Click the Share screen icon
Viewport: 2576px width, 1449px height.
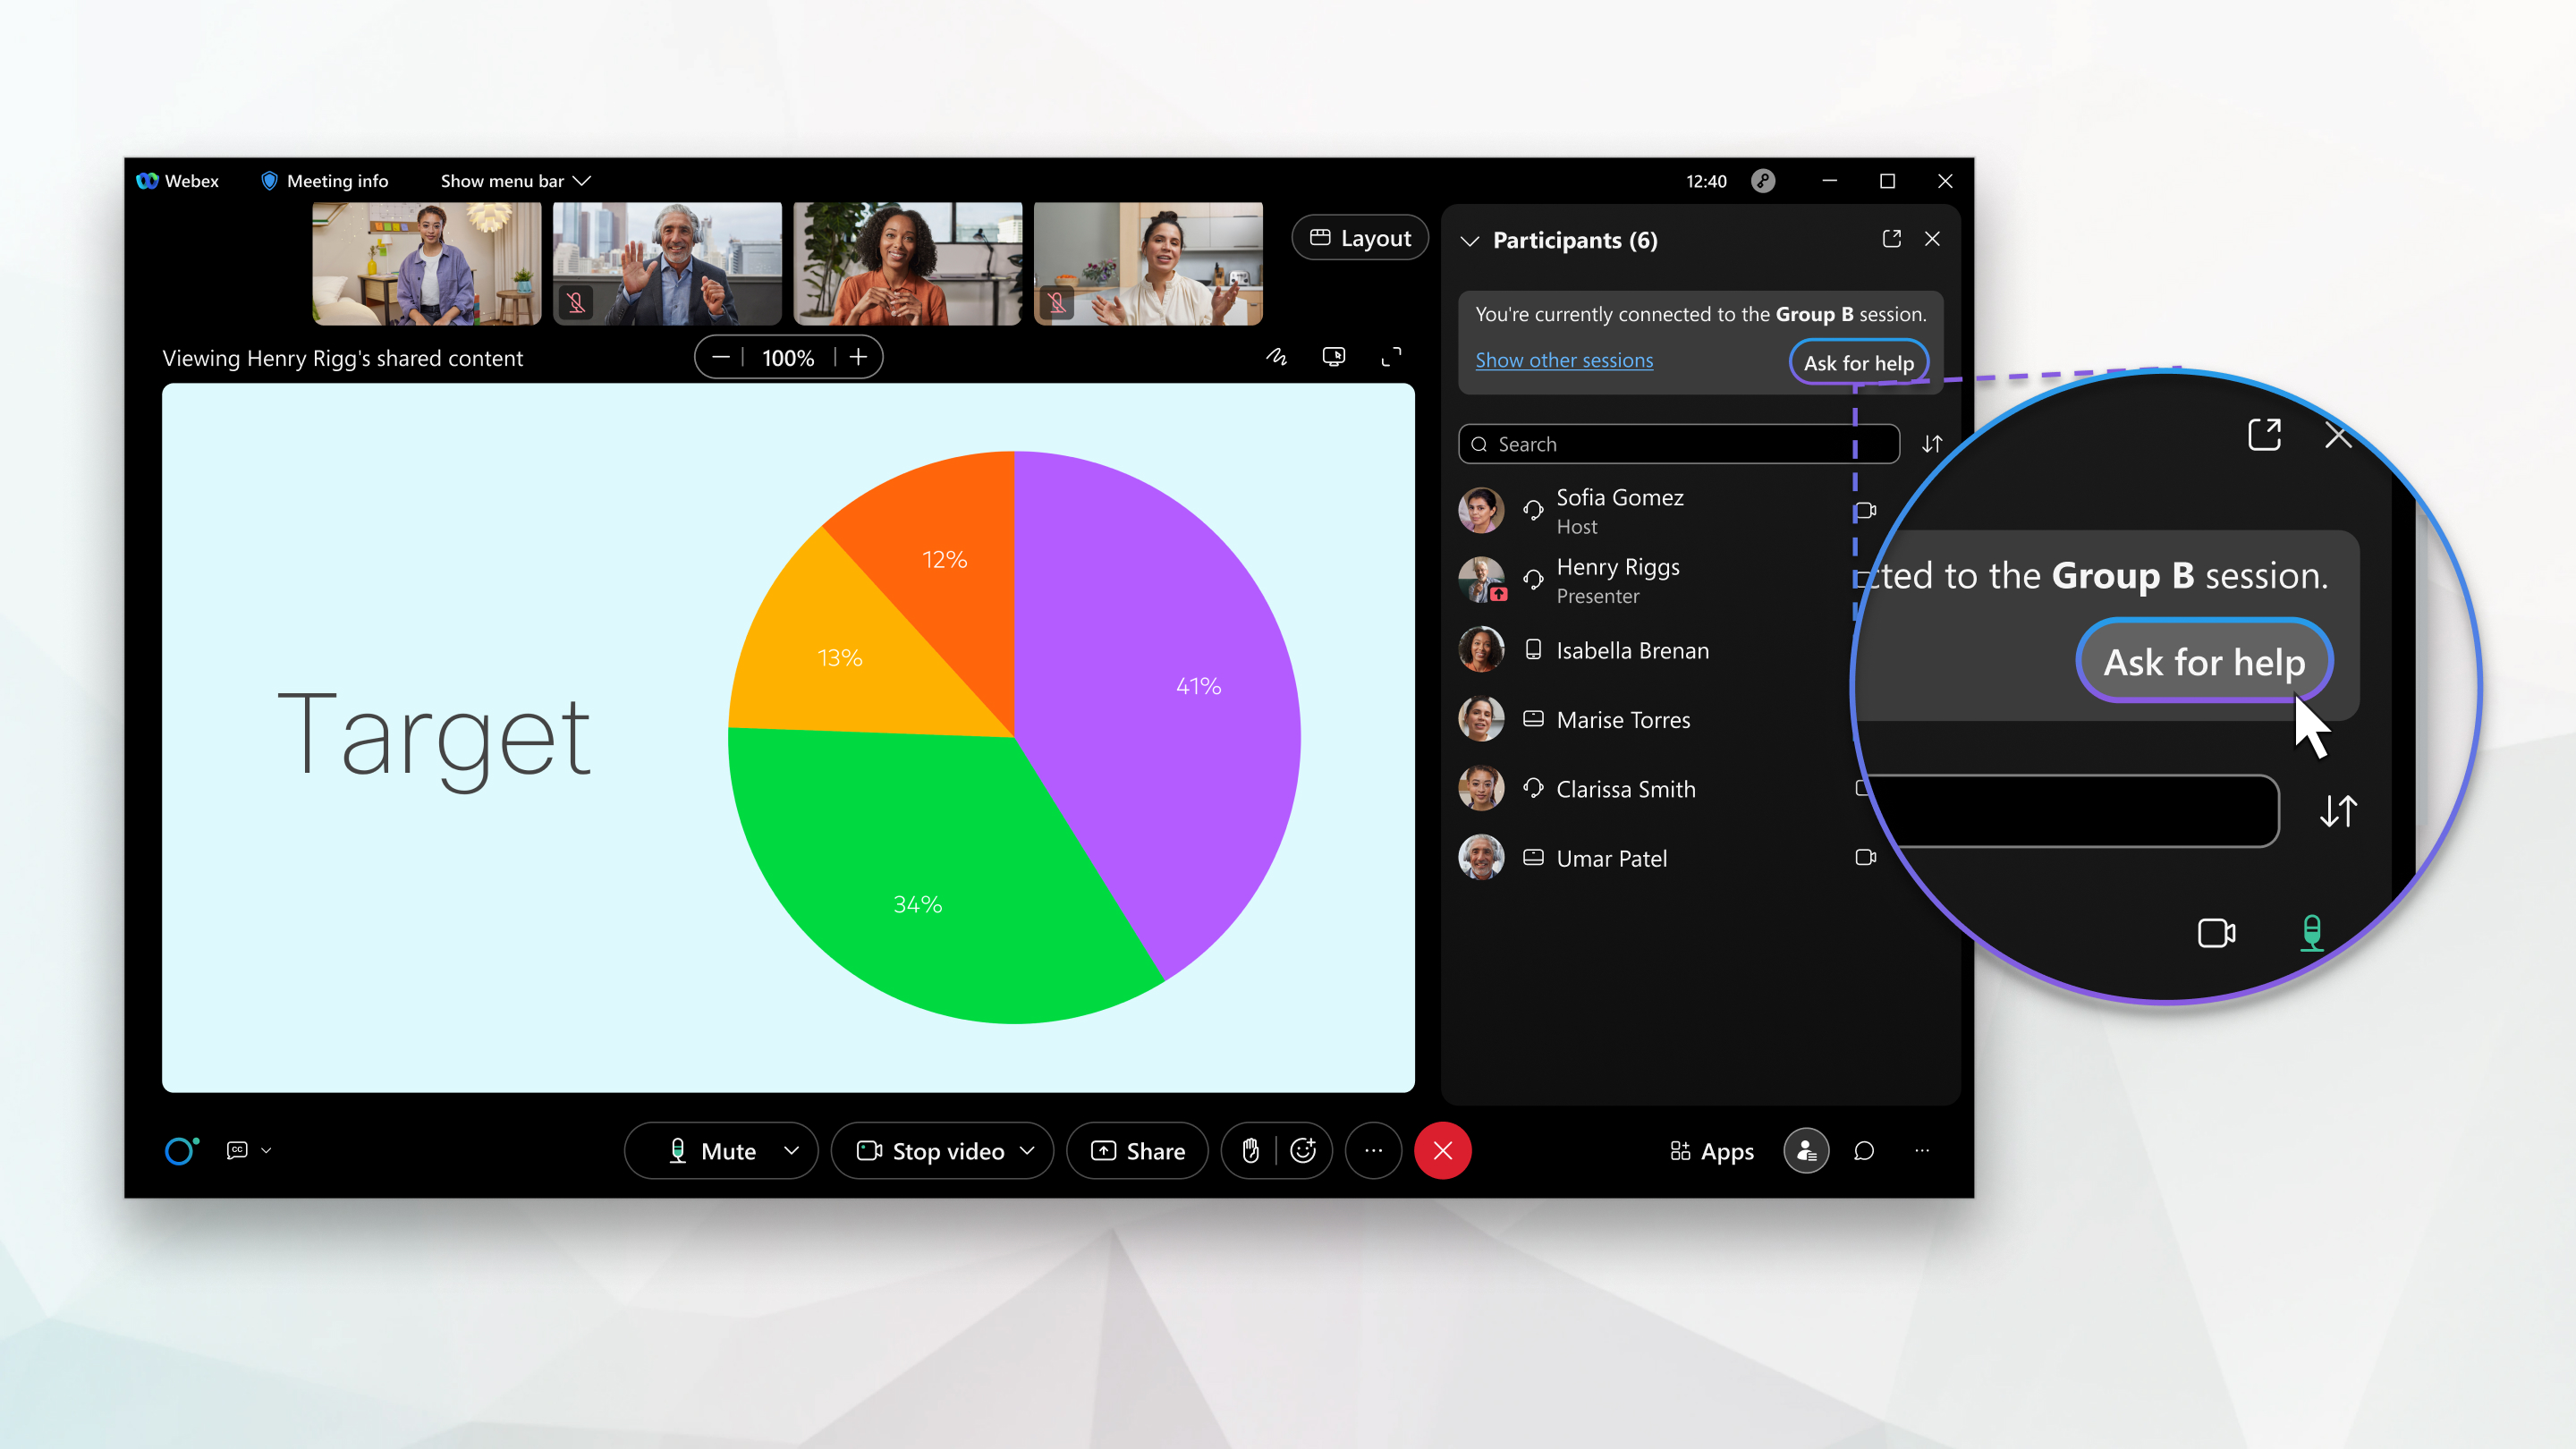pos(1136,1150)
